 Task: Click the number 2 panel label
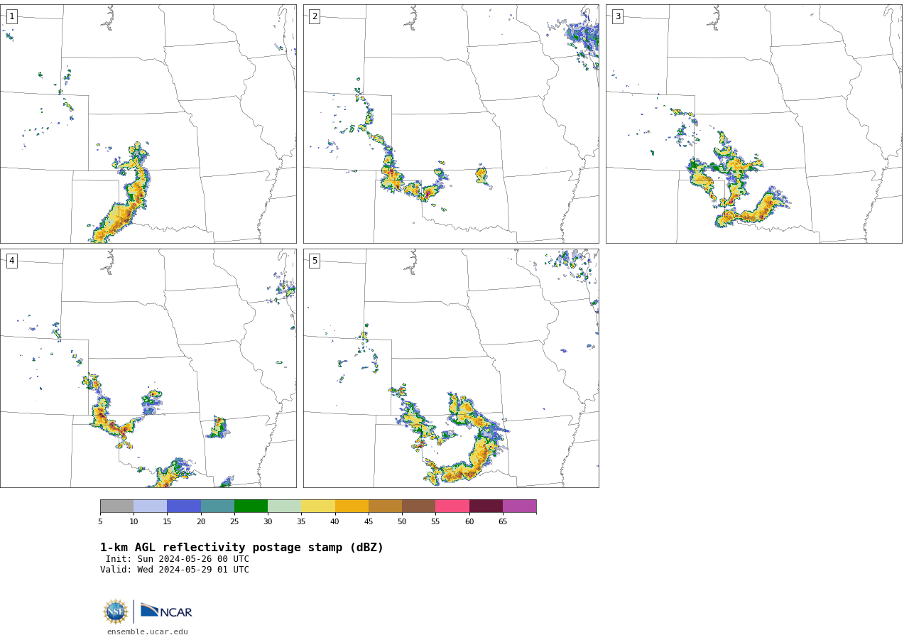[315, 16]
